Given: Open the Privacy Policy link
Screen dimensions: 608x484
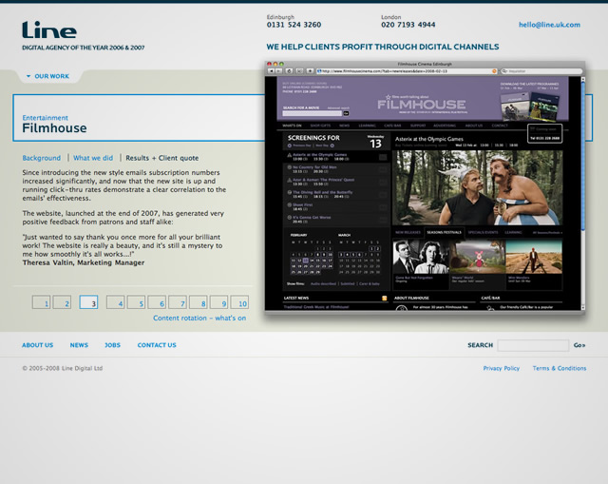Looking at the screenshot, I should tap(501, 368).
